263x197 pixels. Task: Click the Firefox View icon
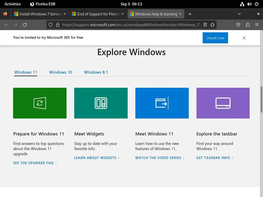click(5, 14)
